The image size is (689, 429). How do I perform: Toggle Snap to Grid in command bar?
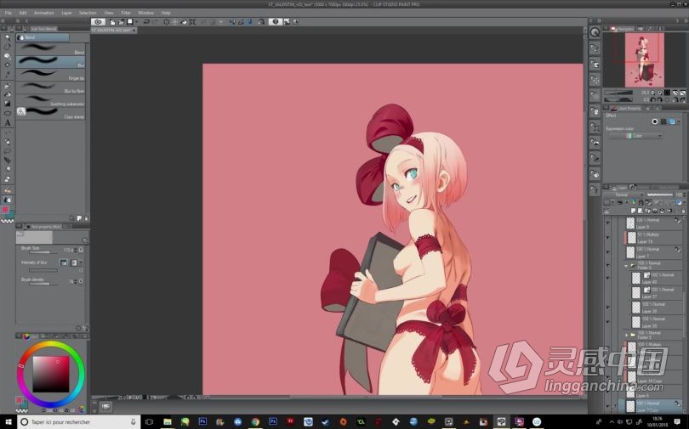[x=249, y=22]
